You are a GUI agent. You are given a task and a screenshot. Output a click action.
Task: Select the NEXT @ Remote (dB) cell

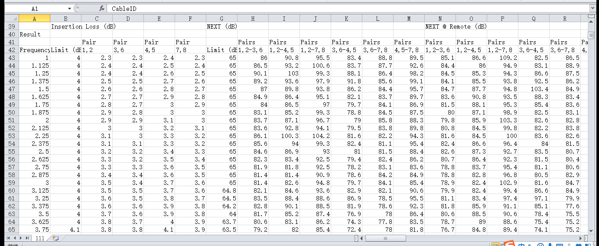455,26
